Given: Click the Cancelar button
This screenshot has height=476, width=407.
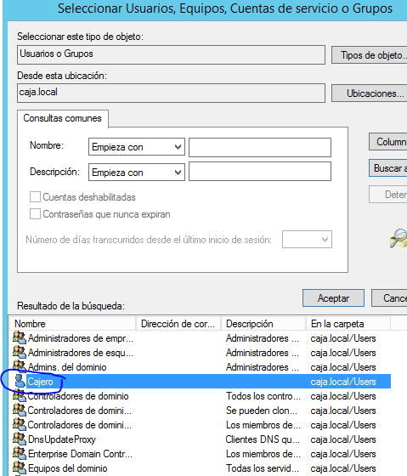Looking at the screenshot, I should [389, 297].
